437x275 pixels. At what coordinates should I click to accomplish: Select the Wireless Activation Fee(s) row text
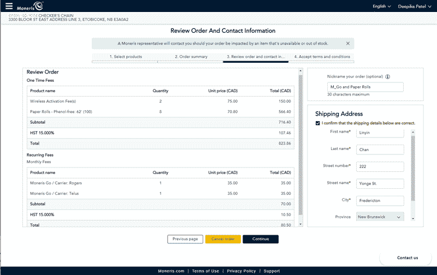(x=53, y=101)
